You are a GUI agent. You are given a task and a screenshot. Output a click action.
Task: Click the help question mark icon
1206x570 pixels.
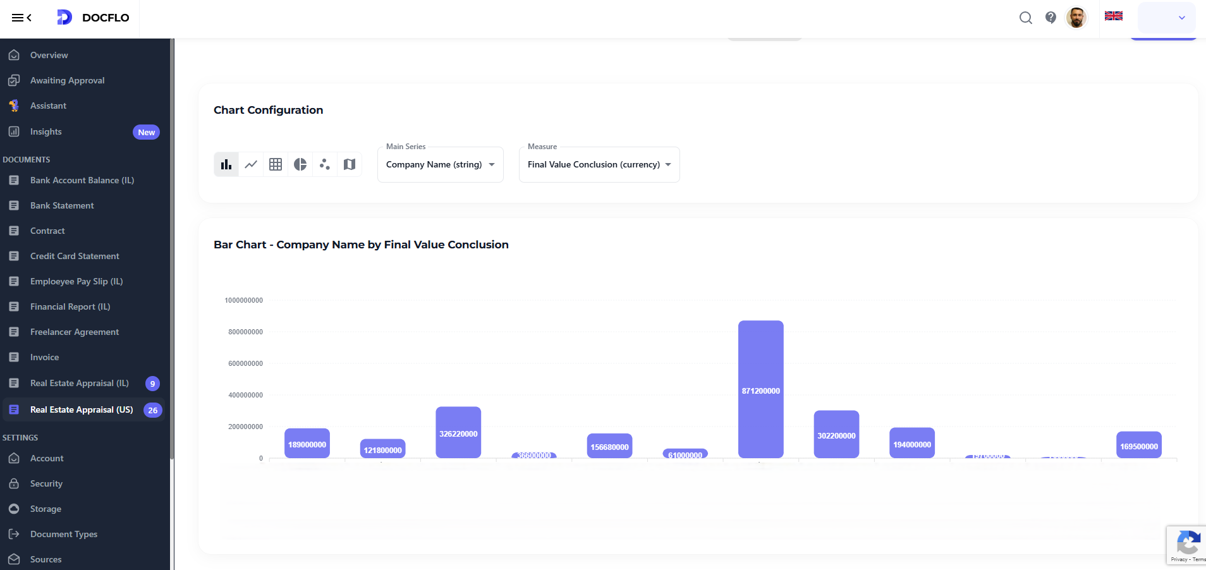(1051, 18)
